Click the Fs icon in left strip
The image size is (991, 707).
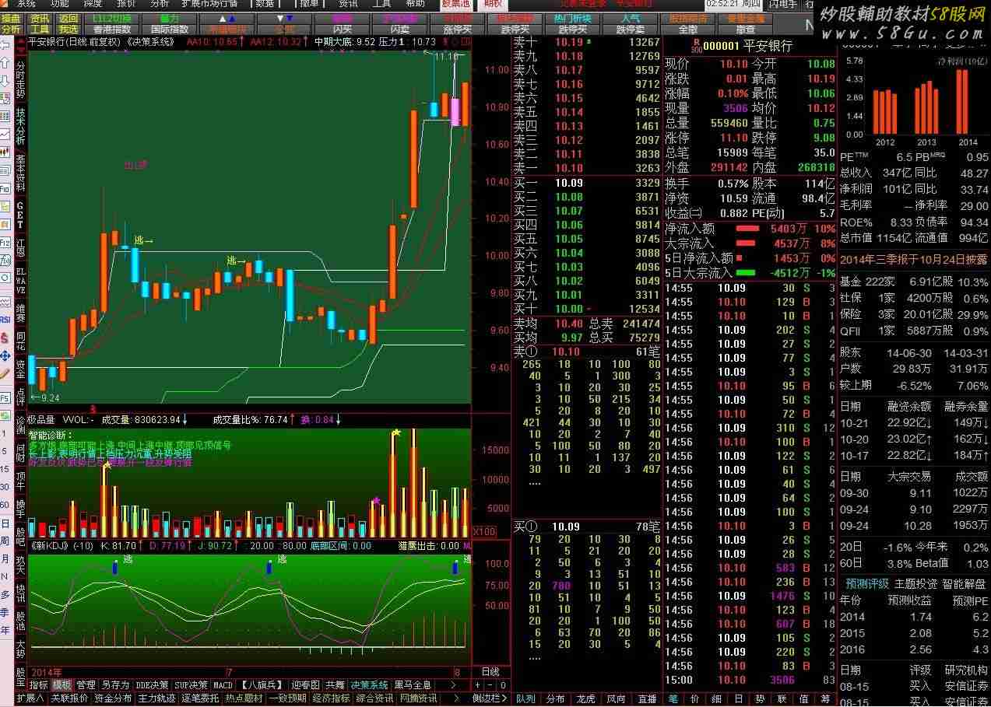pyautogui.click(x=5, y=398)
